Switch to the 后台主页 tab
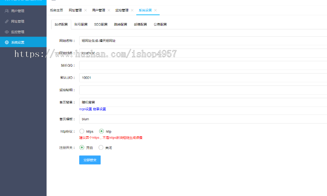 [57, 10]
